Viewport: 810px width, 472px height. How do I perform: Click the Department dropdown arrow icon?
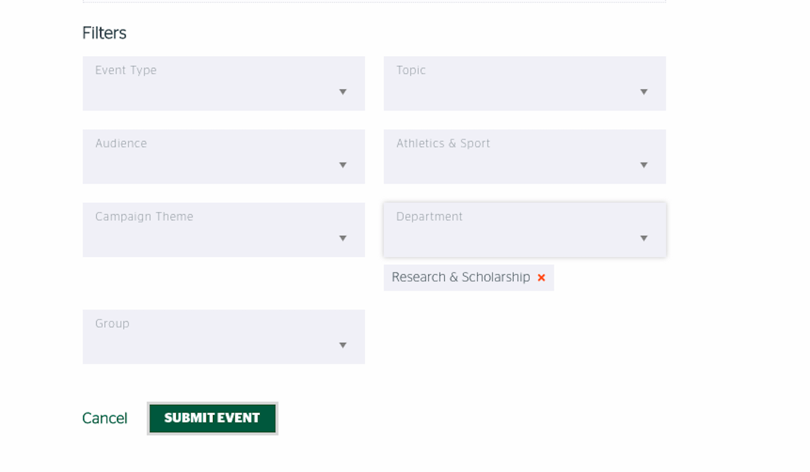tap(643, 238)
